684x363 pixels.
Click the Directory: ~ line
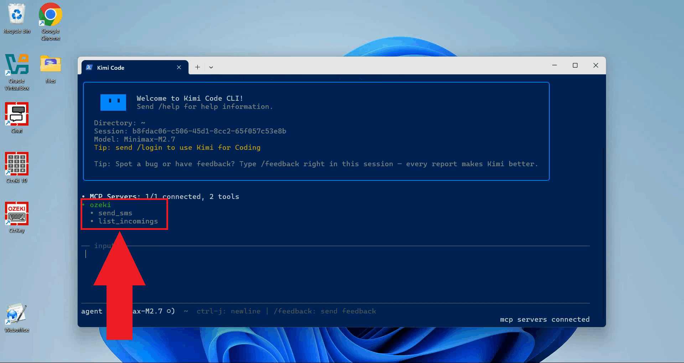[119, 123]
